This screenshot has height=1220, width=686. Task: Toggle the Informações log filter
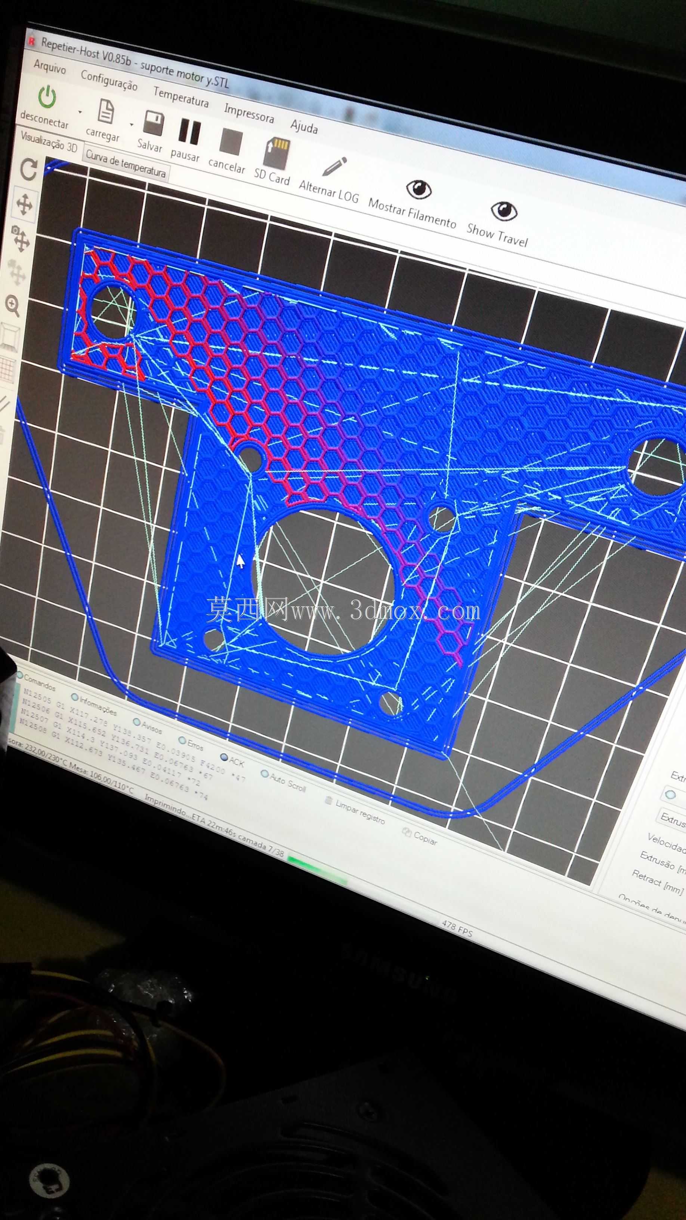coord(94,704)
